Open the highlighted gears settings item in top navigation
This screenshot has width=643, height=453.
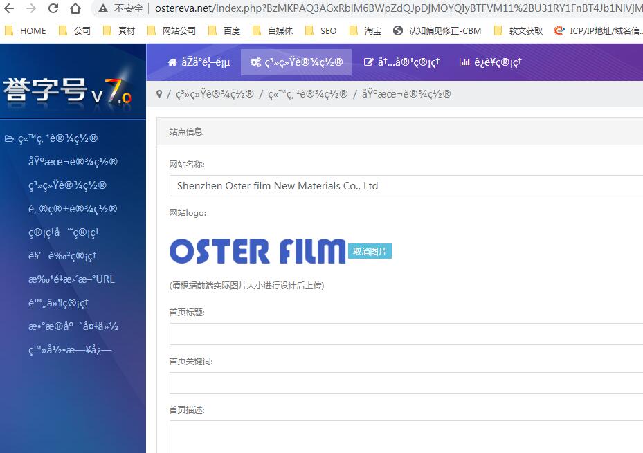[296, 62]
